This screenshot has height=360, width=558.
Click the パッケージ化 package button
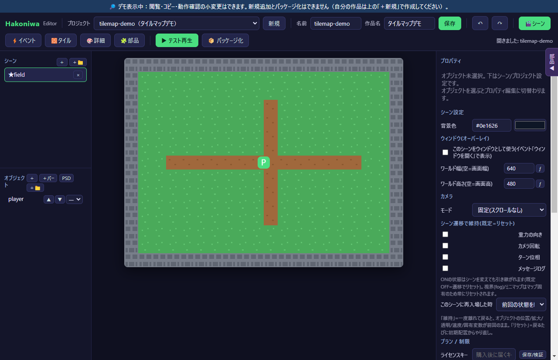click(x=225, y=41)
